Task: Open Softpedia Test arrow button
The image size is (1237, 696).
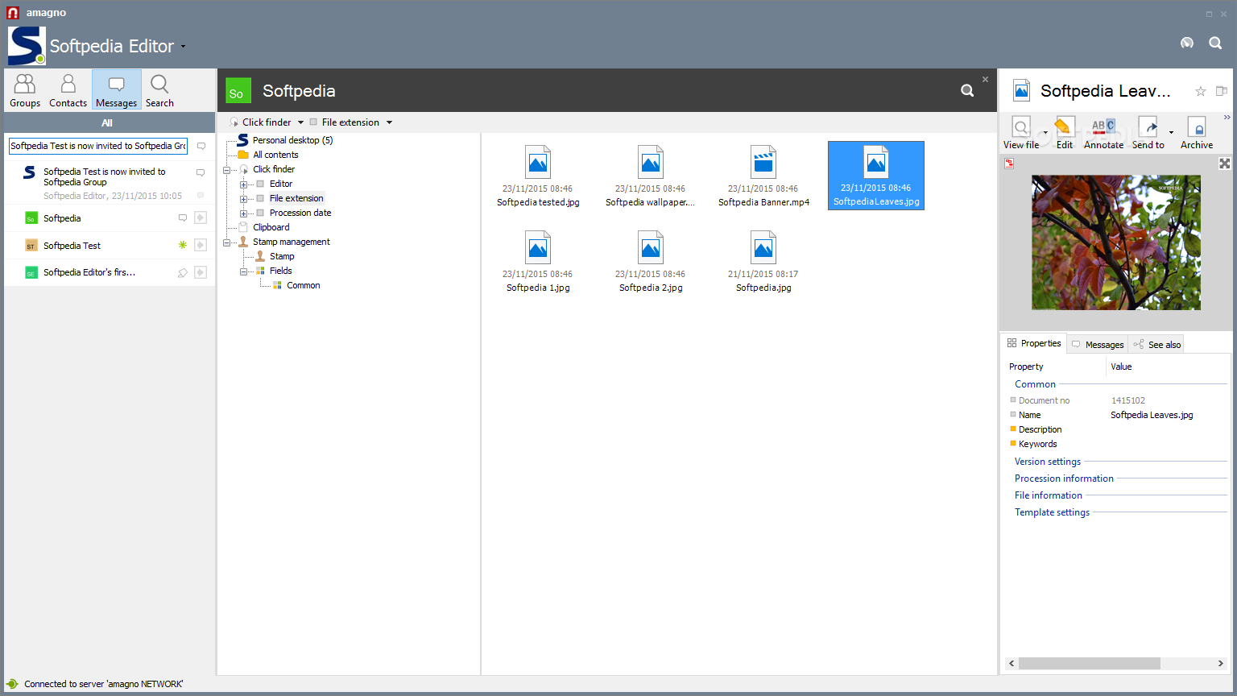Action: 201,245
